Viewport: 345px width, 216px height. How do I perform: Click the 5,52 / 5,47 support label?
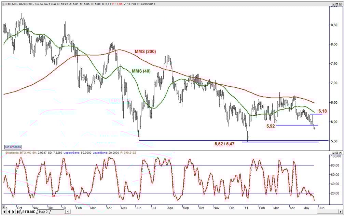[x=224, y=144]
